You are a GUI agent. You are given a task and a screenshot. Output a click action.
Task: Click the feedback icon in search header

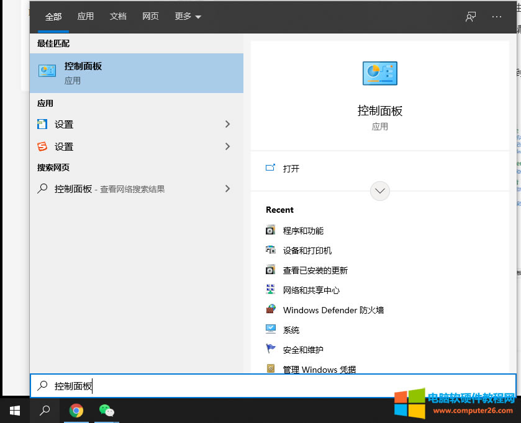pyautogui.click(x=470, y=17)
